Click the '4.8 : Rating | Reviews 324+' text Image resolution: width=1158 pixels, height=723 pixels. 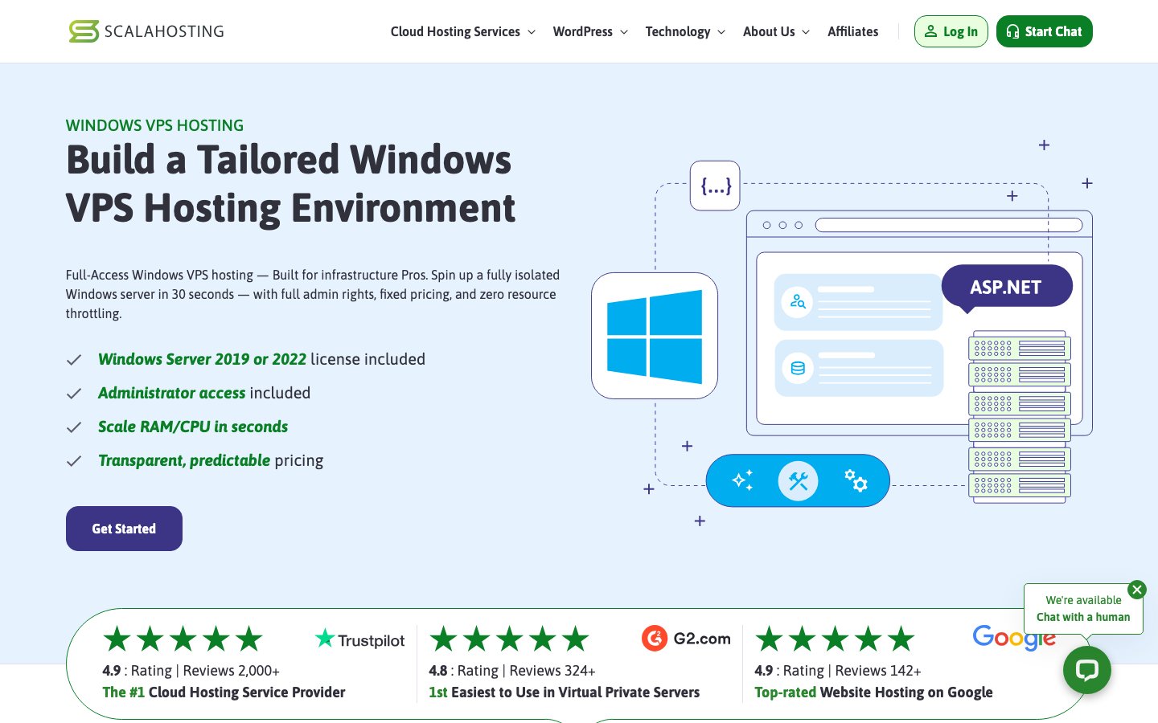pos(512,670)
